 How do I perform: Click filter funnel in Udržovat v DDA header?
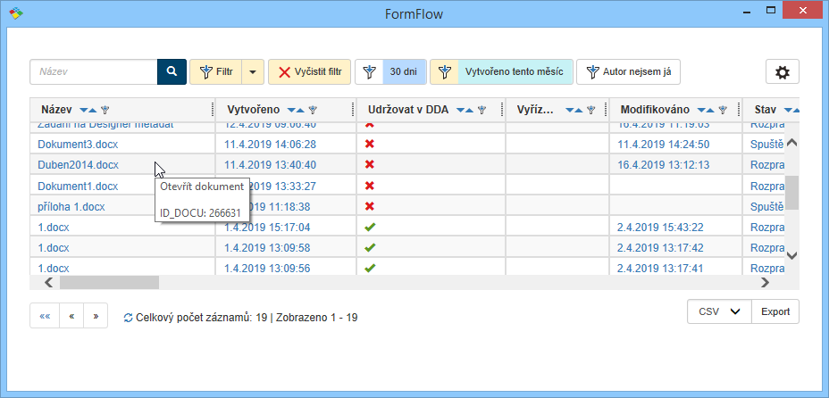point(481,111)
